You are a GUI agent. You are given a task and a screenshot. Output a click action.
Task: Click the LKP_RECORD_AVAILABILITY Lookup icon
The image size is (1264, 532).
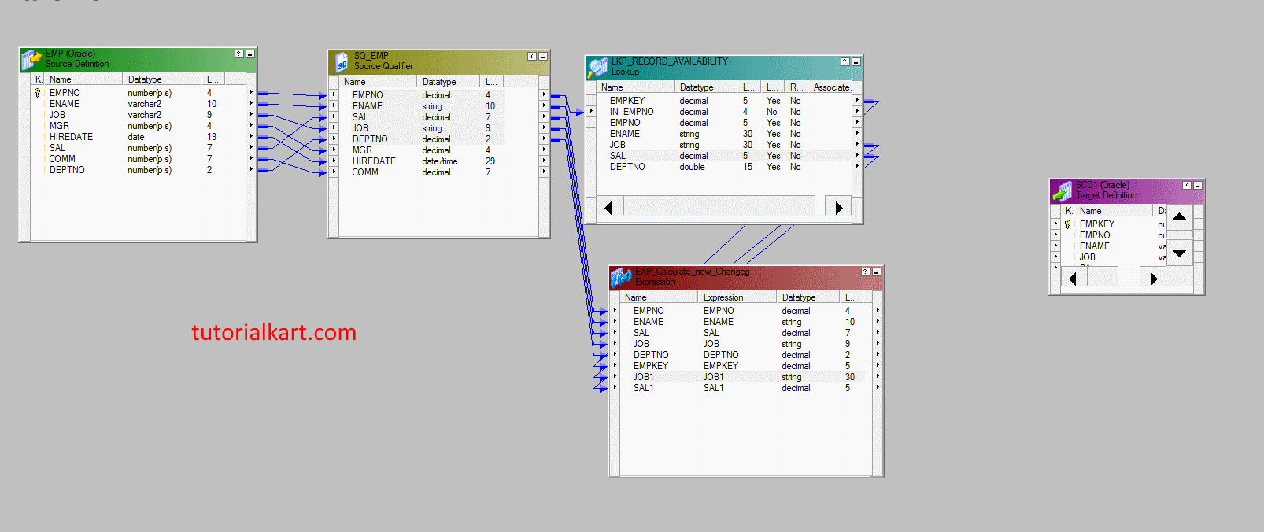(x=597, y=67)
